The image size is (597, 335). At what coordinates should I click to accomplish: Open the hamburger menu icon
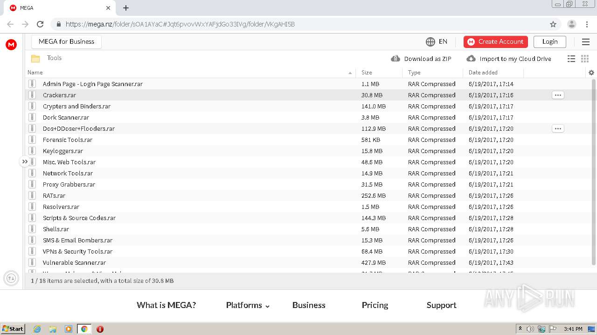coord(586,42)
